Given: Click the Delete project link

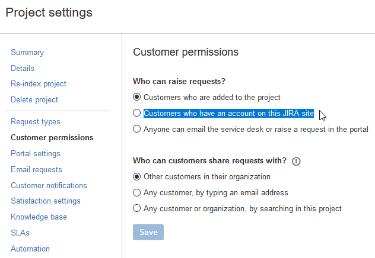Looking at the screenshot, I should pos(34,100).
